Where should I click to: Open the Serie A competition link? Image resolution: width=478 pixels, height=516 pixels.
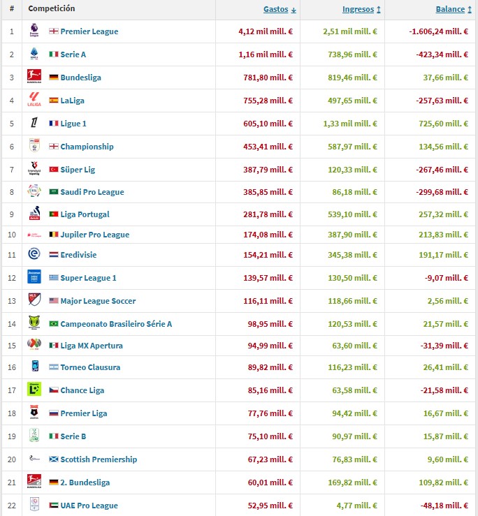coord(73,54)
